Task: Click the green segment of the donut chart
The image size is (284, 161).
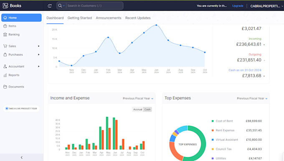Action: point(203,144)
